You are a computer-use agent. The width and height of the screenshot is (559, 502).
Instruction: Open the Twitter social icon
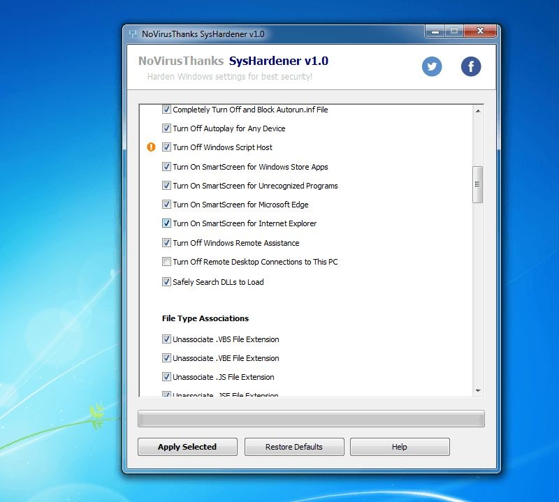pyautogui.click(x=432, y=66)
